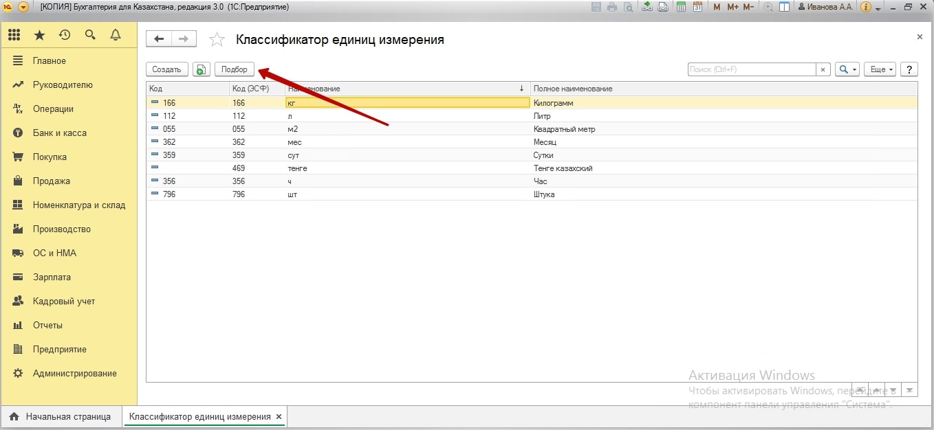The image size is (934, 430).
Task: Select the Тенге казахский row
Action: point(563,168)
